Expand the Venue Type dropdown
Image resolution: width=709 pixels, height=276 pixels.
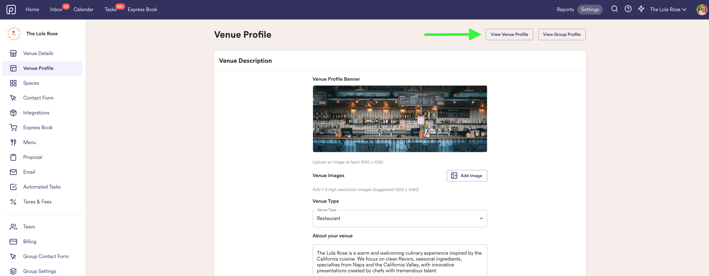400,219
